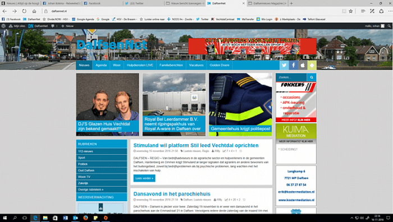
Task: Open the Weer menu item
Action: click(117, 65)
